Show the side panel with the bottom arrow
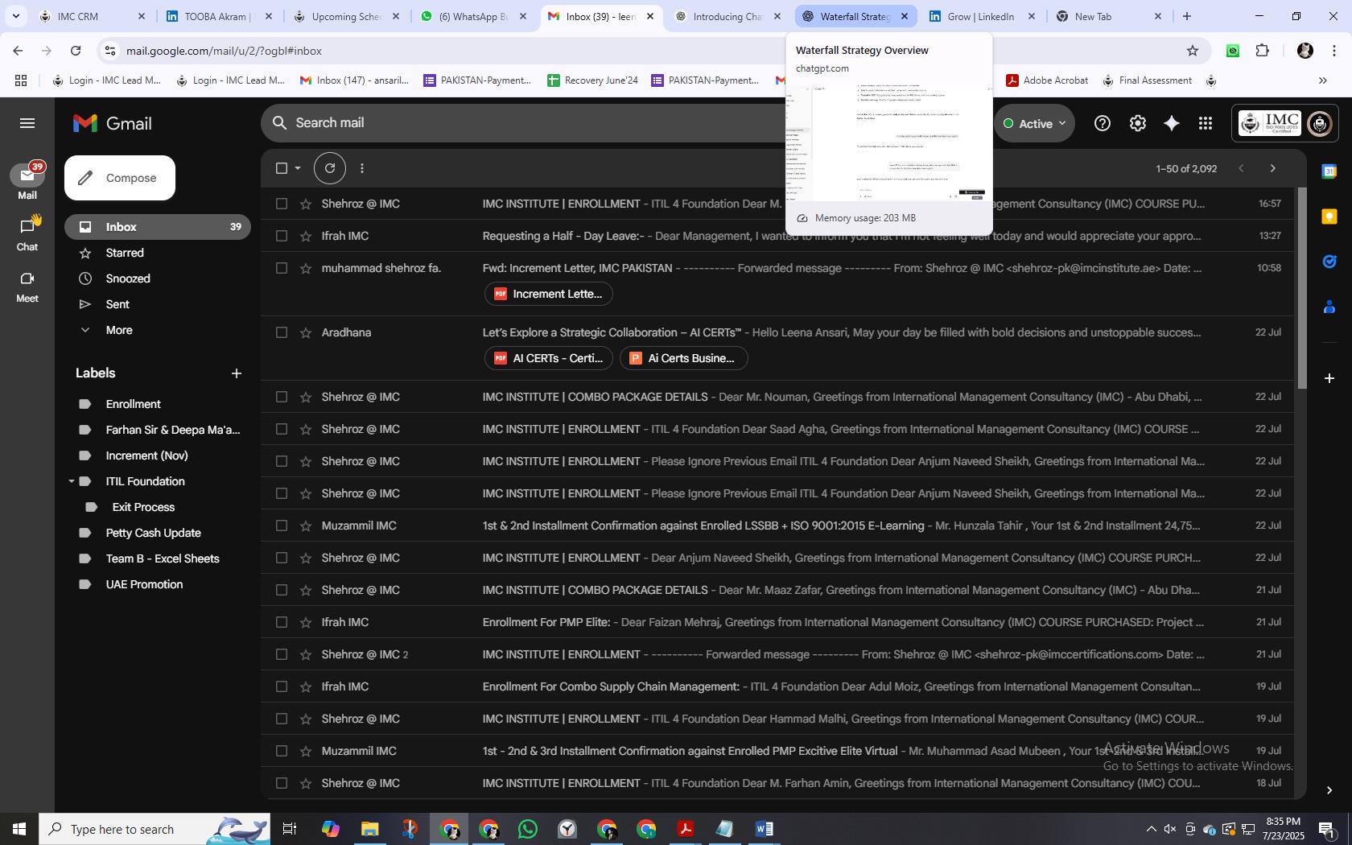 [x=1329, y=790]
